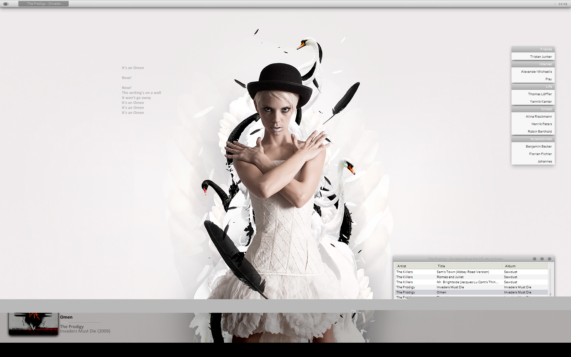Open the Friends group header in contacts

click(533, 49)
